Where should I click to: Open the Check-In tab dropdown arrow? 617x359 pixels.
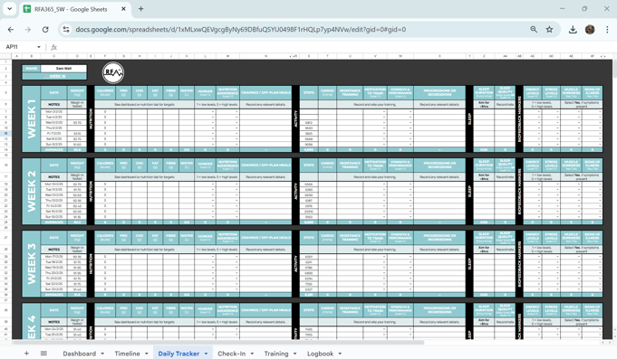coord(252,354)
